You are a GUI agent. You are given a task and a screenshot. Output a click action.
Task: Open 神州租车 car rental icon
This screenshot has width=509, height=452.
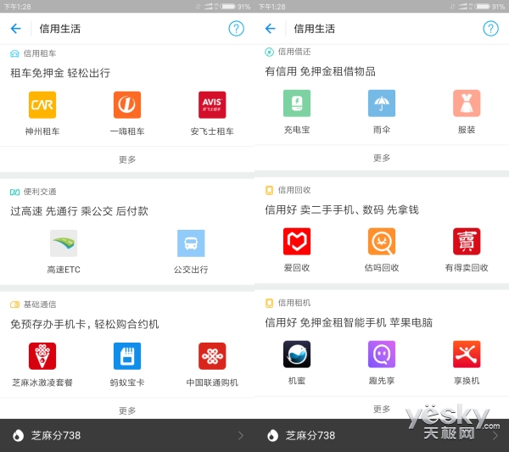(x=42, y=105)
